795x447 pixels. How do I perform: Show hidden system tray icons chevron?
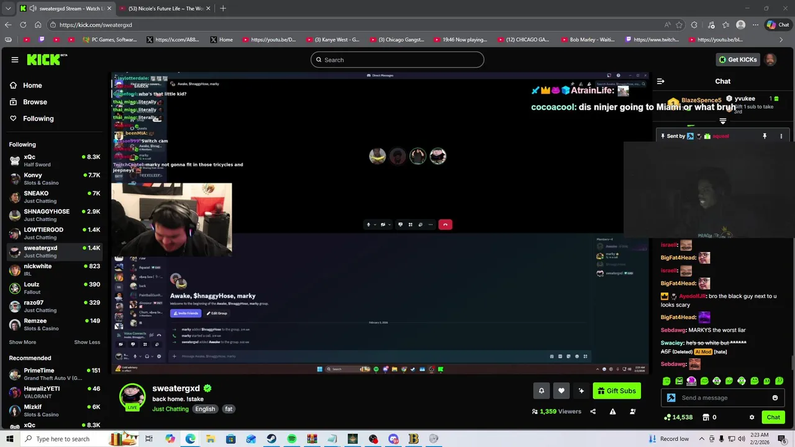(701, 439)
